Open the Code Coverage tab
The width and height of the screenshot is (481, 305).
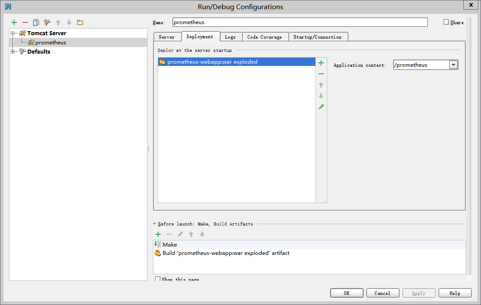tap(265, 37)
